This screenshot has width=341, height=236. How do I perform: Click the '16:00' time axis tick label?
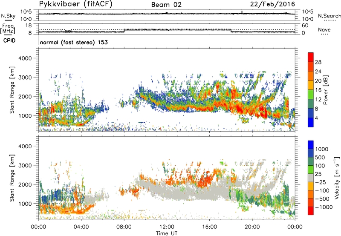[209, 227]
